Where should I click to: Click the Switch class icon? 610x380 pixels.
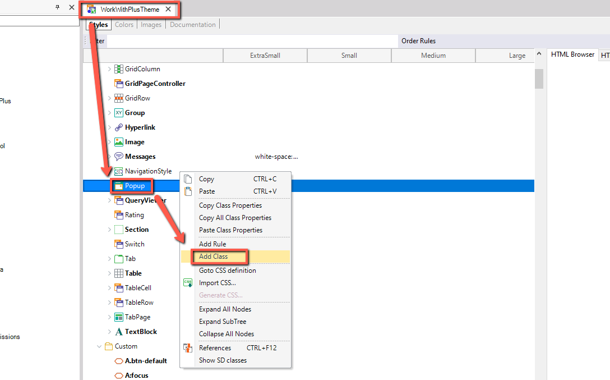click(118, 244)
